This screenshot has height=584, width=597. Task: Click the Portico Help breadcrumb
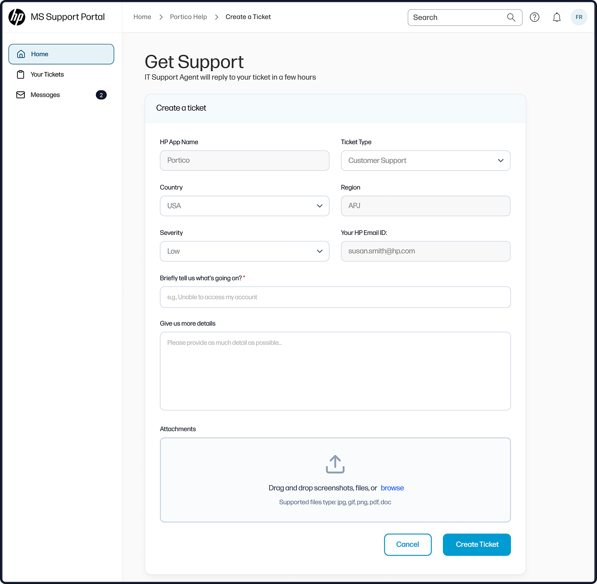(x=188, y=17)
